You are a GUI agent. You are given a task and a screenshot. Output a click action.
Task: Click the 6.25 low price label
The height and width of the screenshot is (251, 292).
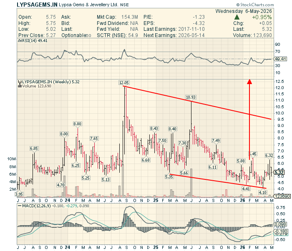tap(76, 165)
